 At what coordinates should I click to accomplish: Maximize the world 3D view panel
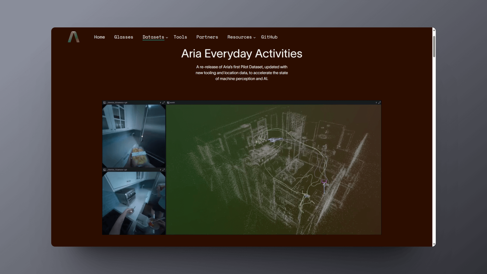tap(379, 103)
